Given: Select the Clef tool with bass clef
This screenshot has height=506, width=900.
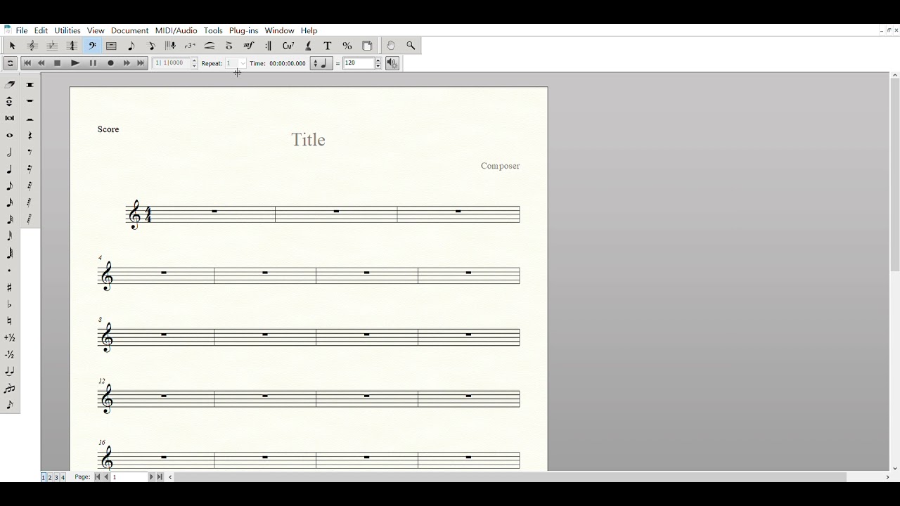Looking at the screenshot, I should tap(92, 46).
